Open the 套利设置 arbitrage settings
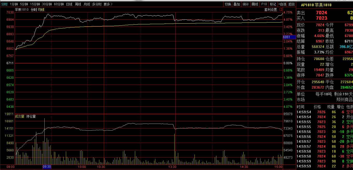This screenshot has width=353, height=170. [x=271, y=10]
